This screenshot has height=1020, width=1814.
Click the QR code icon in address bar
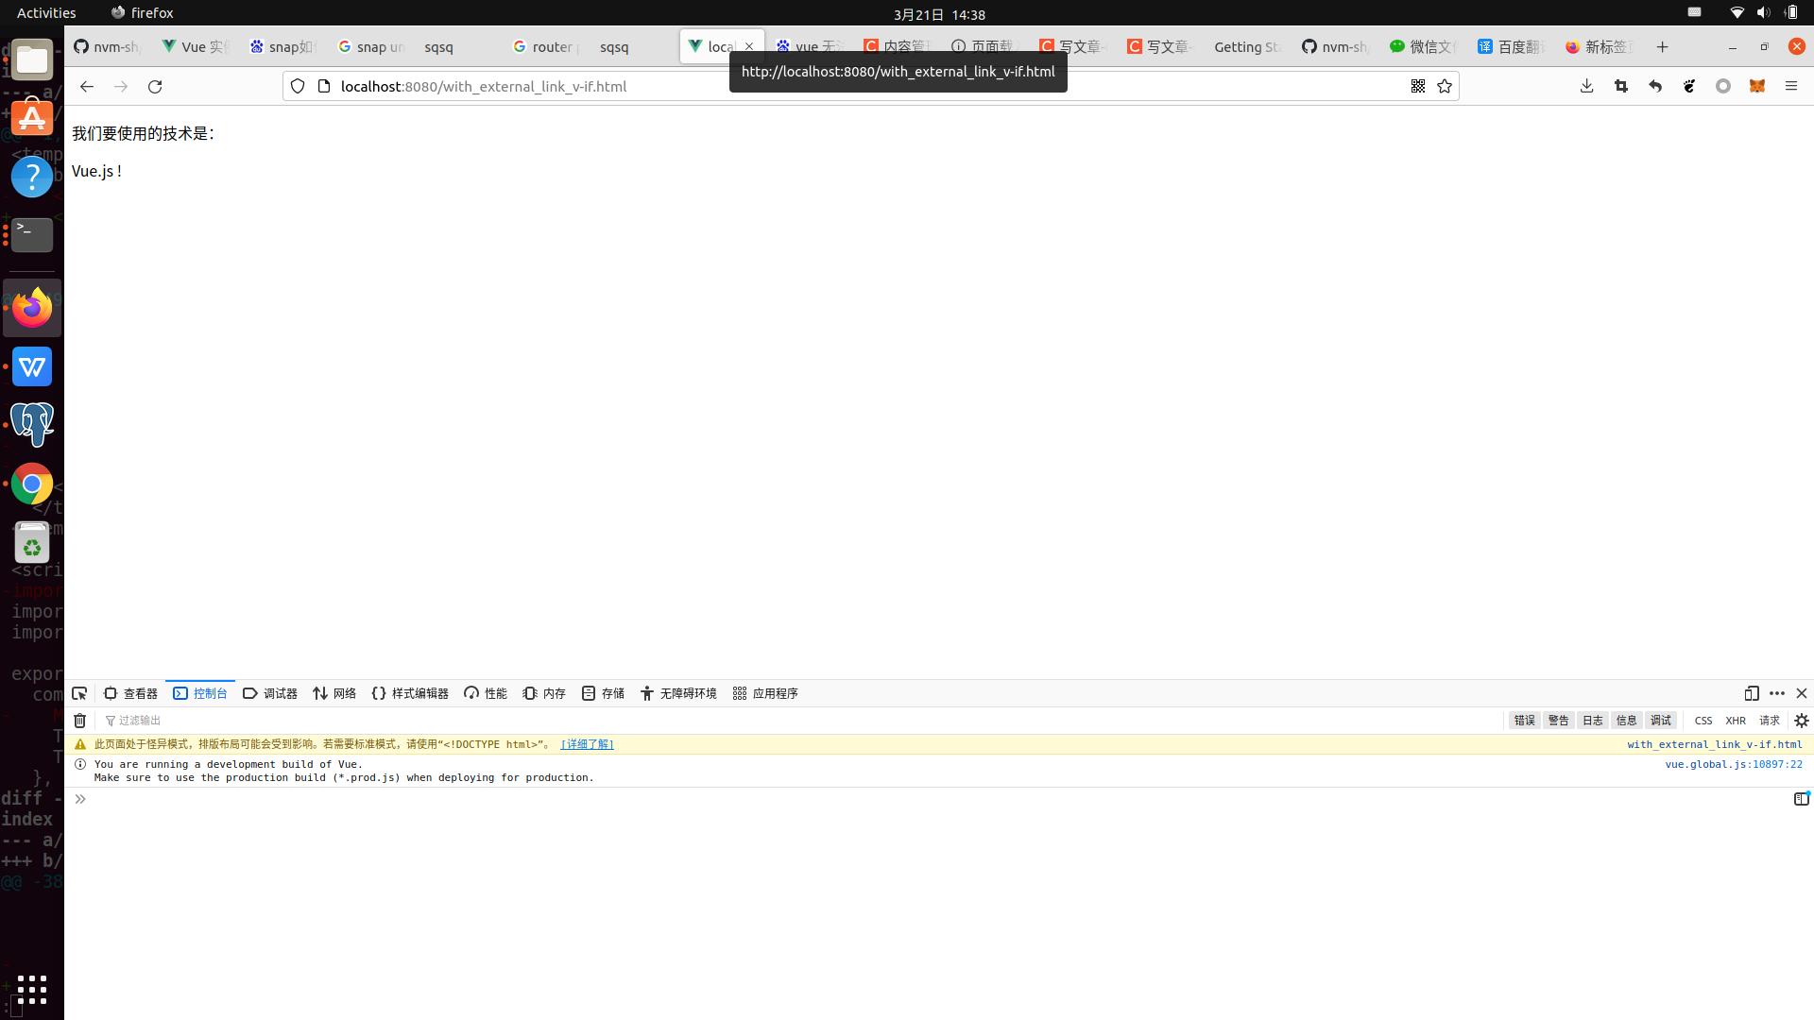click(1418, 86)
